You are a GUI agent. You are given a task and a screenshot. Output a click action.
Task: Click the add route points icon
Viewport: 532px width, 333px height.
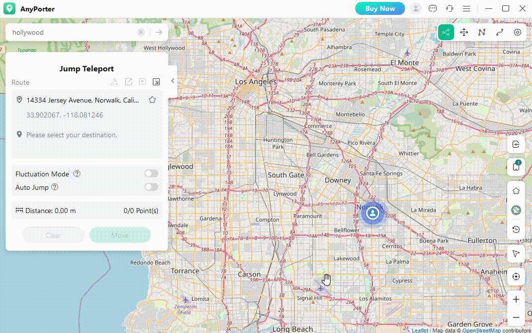114,82
